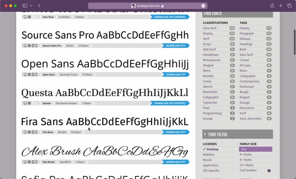Filter by Blackletter classification

tap(210, 92)
